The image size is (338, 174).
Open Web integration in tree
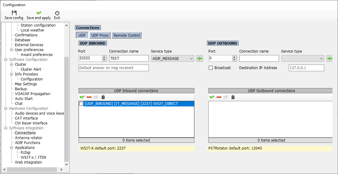(x=28, y=162)
